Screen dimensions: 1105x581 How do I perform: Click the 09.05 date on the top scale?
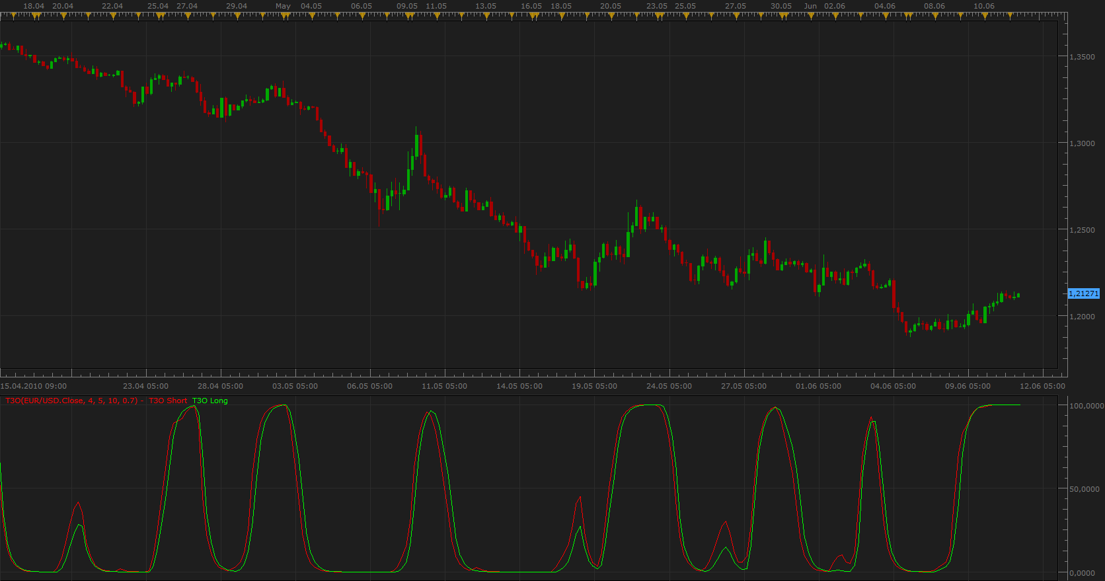point(407,6)
